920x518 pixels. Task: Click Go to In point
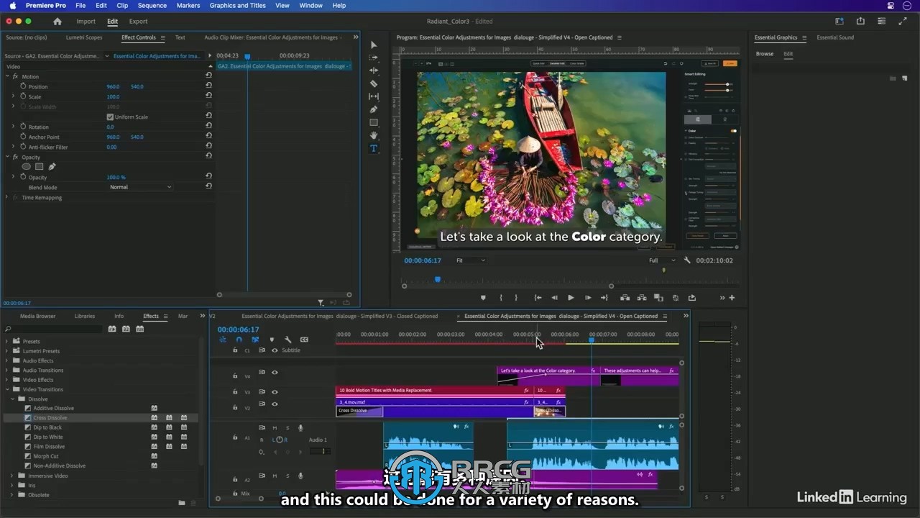pos(538,298)
